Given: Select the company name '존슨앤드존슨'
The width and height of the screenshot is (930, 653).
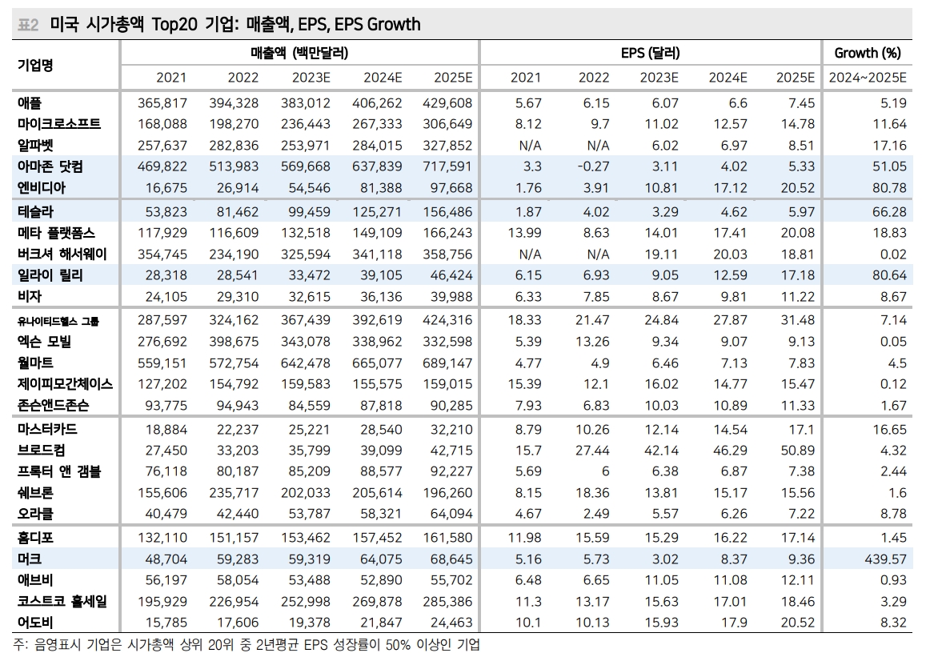Looking at the screenshot, I should [54, 406].
